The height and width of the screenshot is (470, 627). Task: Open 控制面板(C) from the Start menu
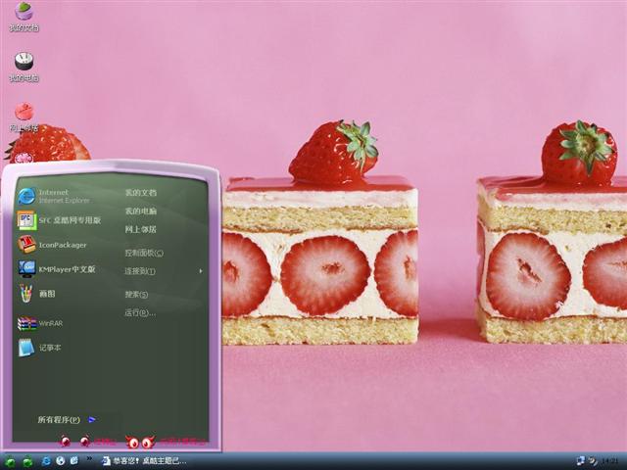coord(144,253)
